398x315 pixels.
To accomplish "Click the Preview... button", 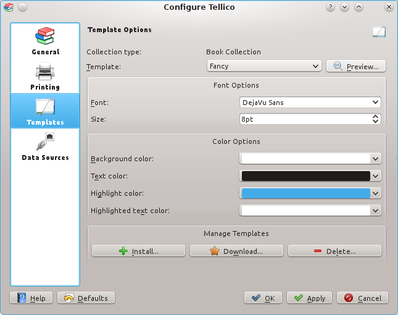I will click(356, 66).
